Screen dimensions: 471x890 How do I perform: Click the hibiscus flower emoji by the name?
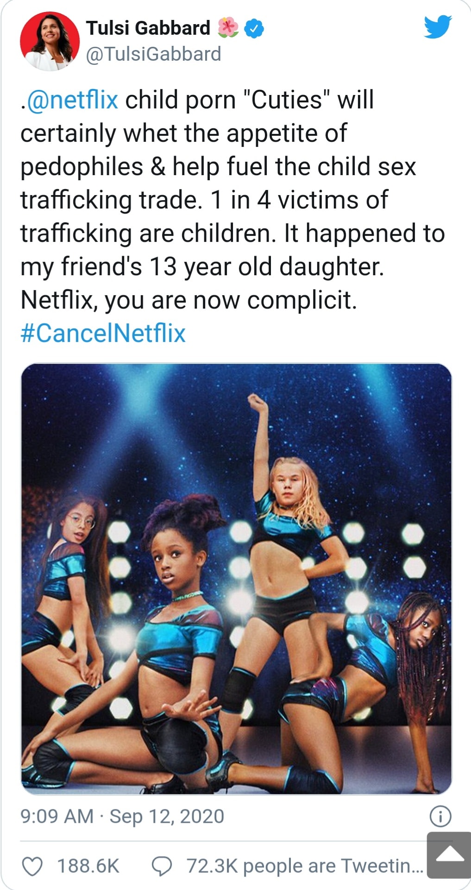point(228,28)
